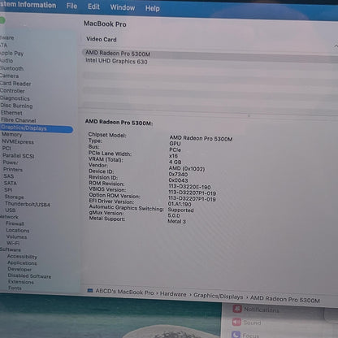Select the Network category in sidebar
This screenshot has width=338, height=338.
point(9,217)
